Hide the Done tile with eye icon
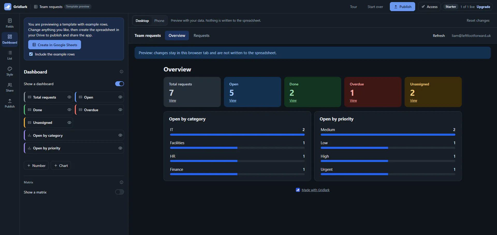Viewport: 497px width, 235px height. pos(69,110)
